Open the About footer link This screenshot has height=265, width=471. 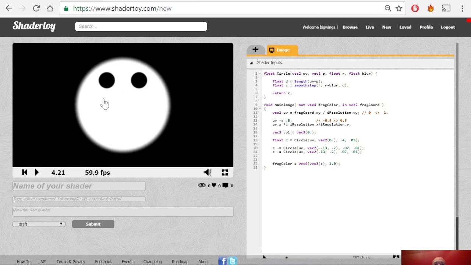pos(203,262)
